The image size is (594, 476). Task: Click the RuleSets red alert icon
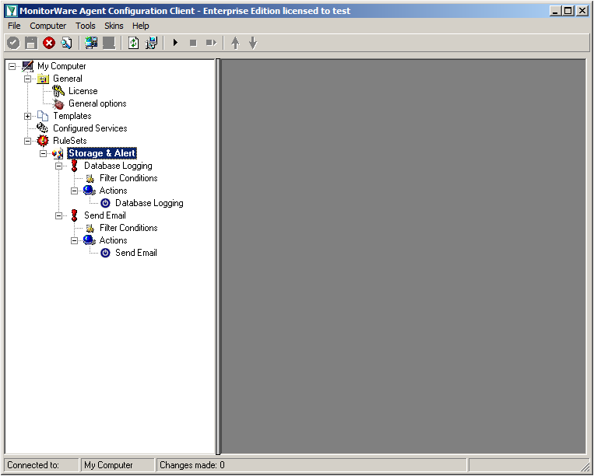coord(43,141)
